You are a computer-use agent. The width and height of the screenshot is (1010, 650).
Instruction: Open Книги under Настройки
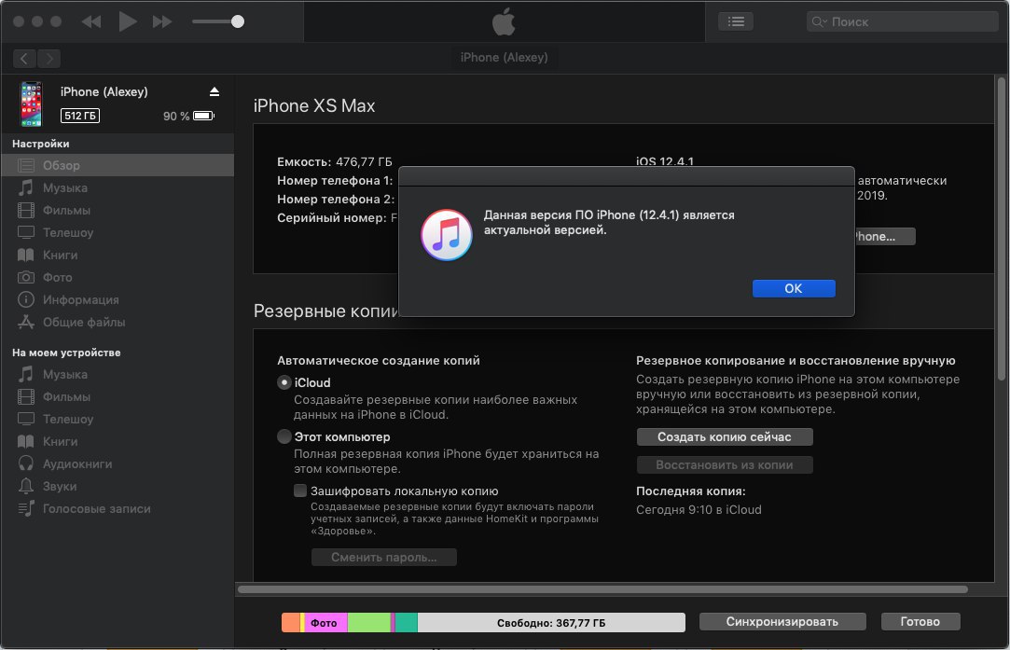pyautogui.click(x=118, y=255)
